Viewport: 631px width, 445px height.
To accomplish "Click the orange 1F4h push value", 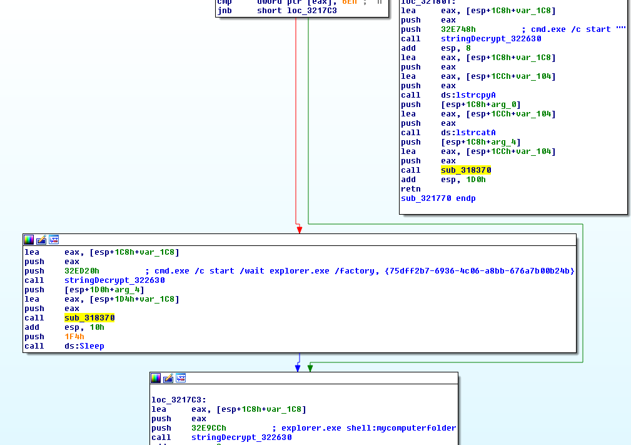I will click(74, 337).
